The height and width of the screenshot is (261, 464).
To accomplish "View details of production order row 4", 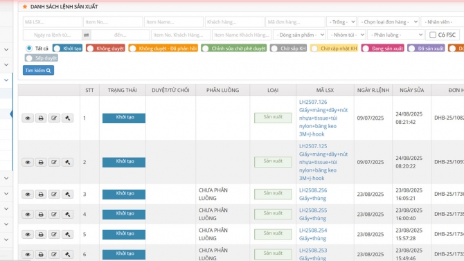I will 28,214.
